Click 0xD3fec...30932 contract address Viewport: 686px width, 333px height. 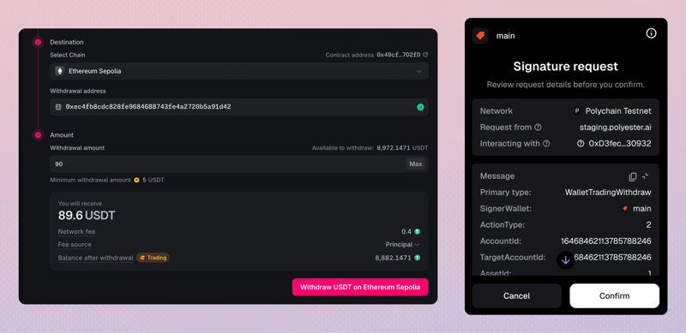tap(620, 143)
